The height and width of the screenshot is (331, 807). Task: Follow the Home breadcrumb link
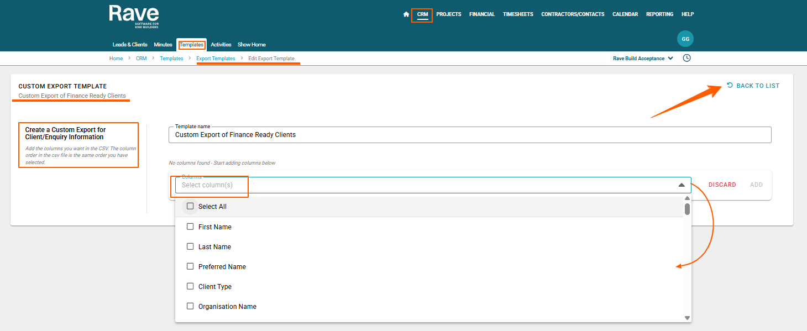coord(116,59)
